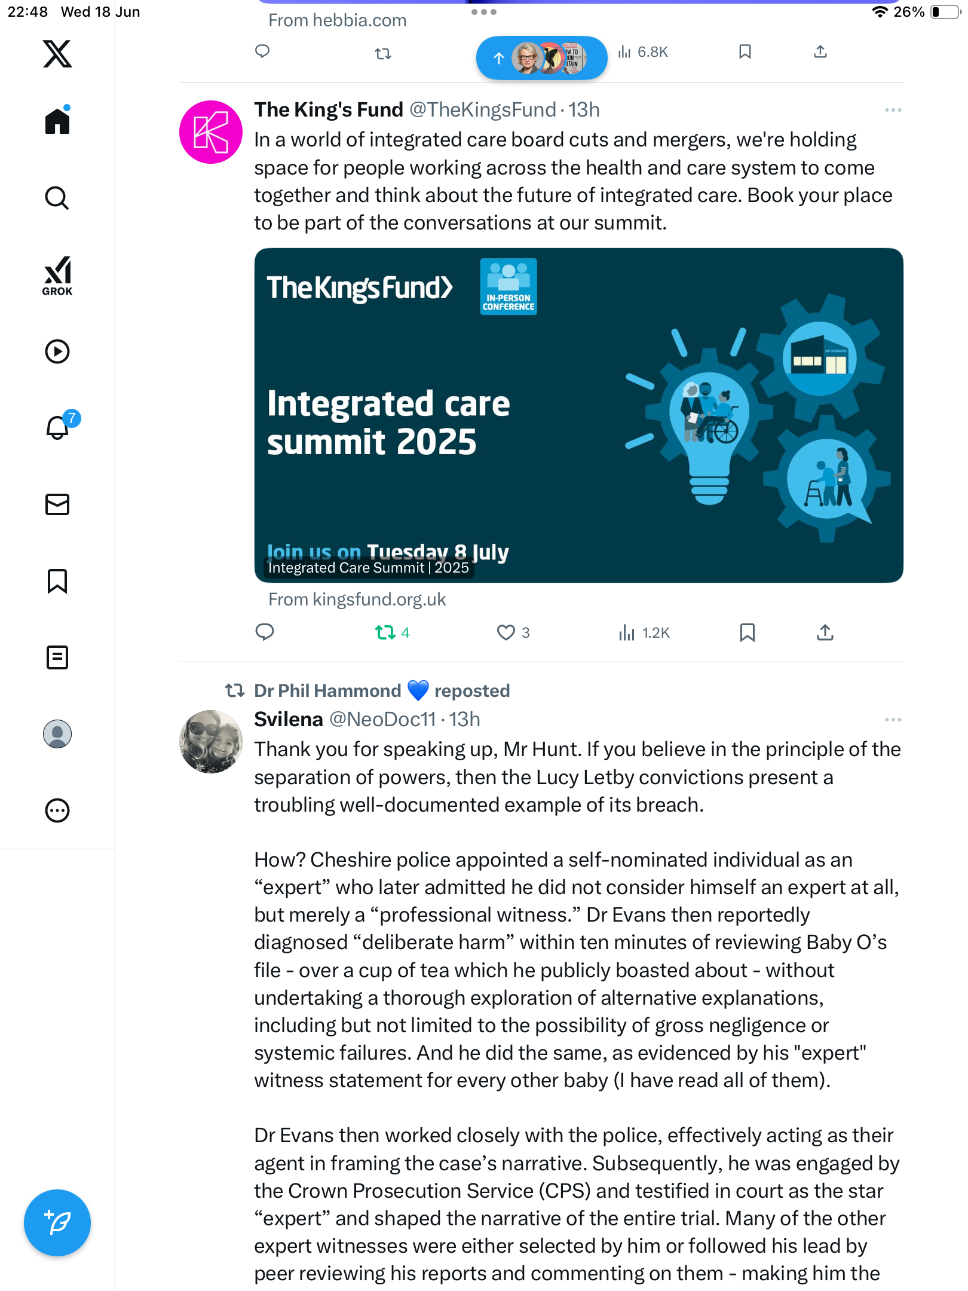Viewport: 968px width, 1291px height.
Task: Open Lists icon in sidebar
Action: 57,657
